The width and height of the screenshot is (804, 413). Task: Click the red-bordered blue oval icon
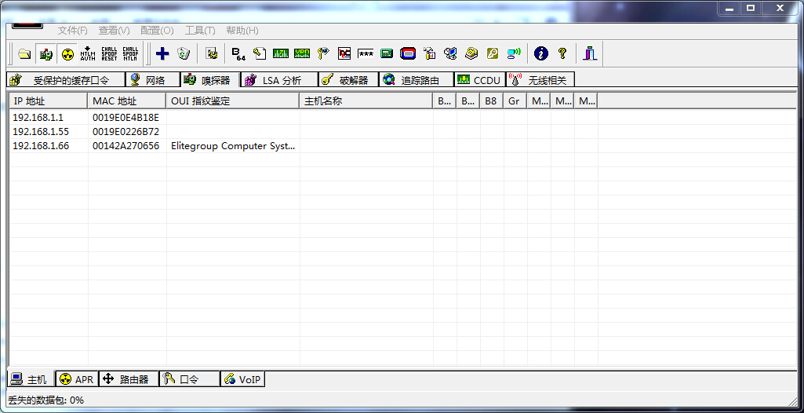click(x=408, y=53)
